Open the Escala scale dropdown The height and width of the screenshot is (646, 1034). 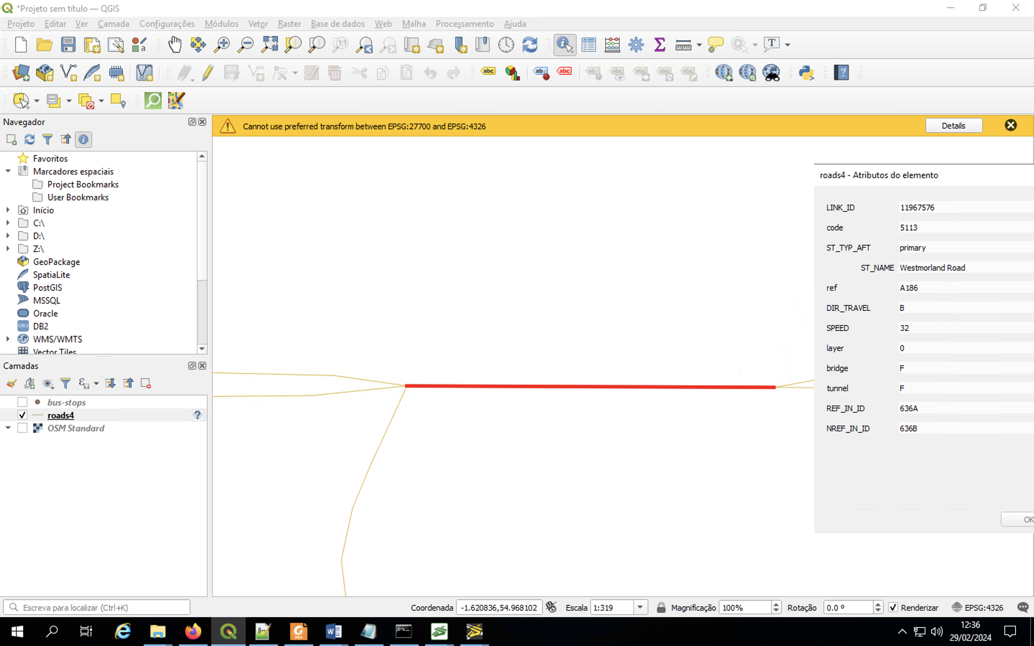pyautogui.click(x=640, y=607)
